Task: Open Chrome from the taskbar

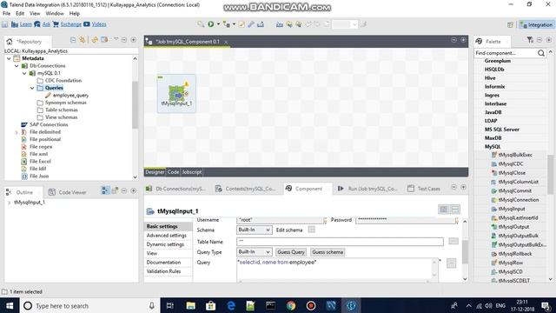Action: pyautogui.click(x=291, y=305)
